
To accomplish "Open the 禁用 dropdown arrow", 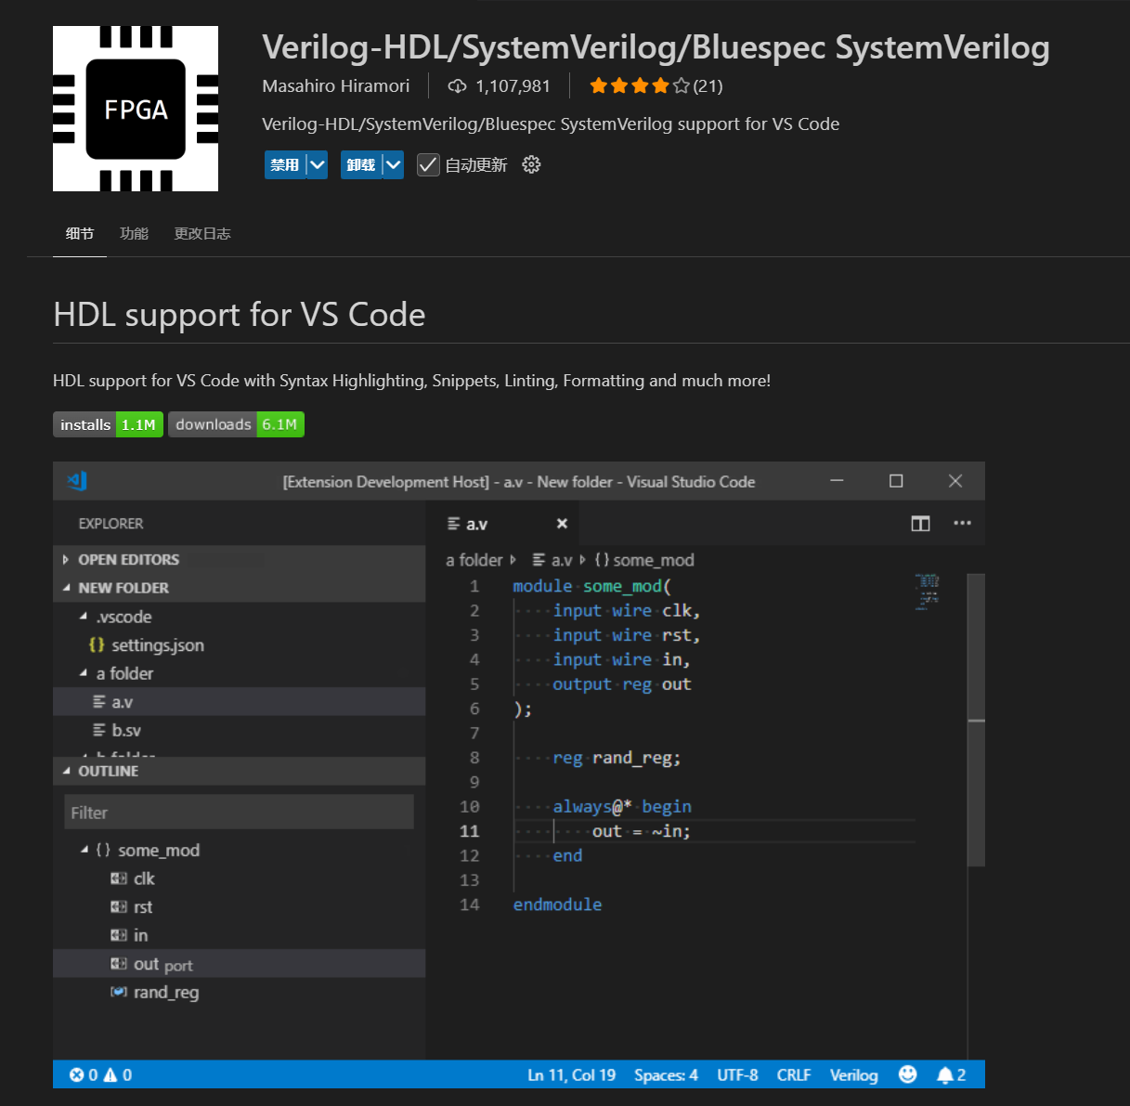I will coord(316,164).
